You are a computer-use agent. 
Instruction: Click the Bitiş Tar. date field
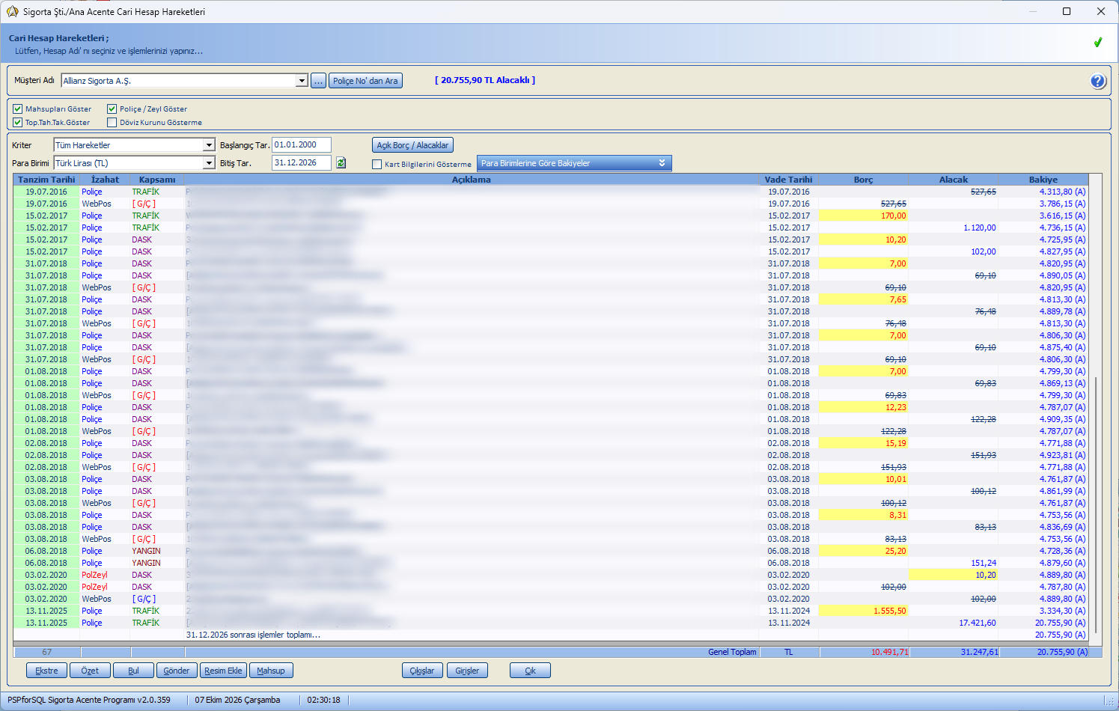click(301, 162)
